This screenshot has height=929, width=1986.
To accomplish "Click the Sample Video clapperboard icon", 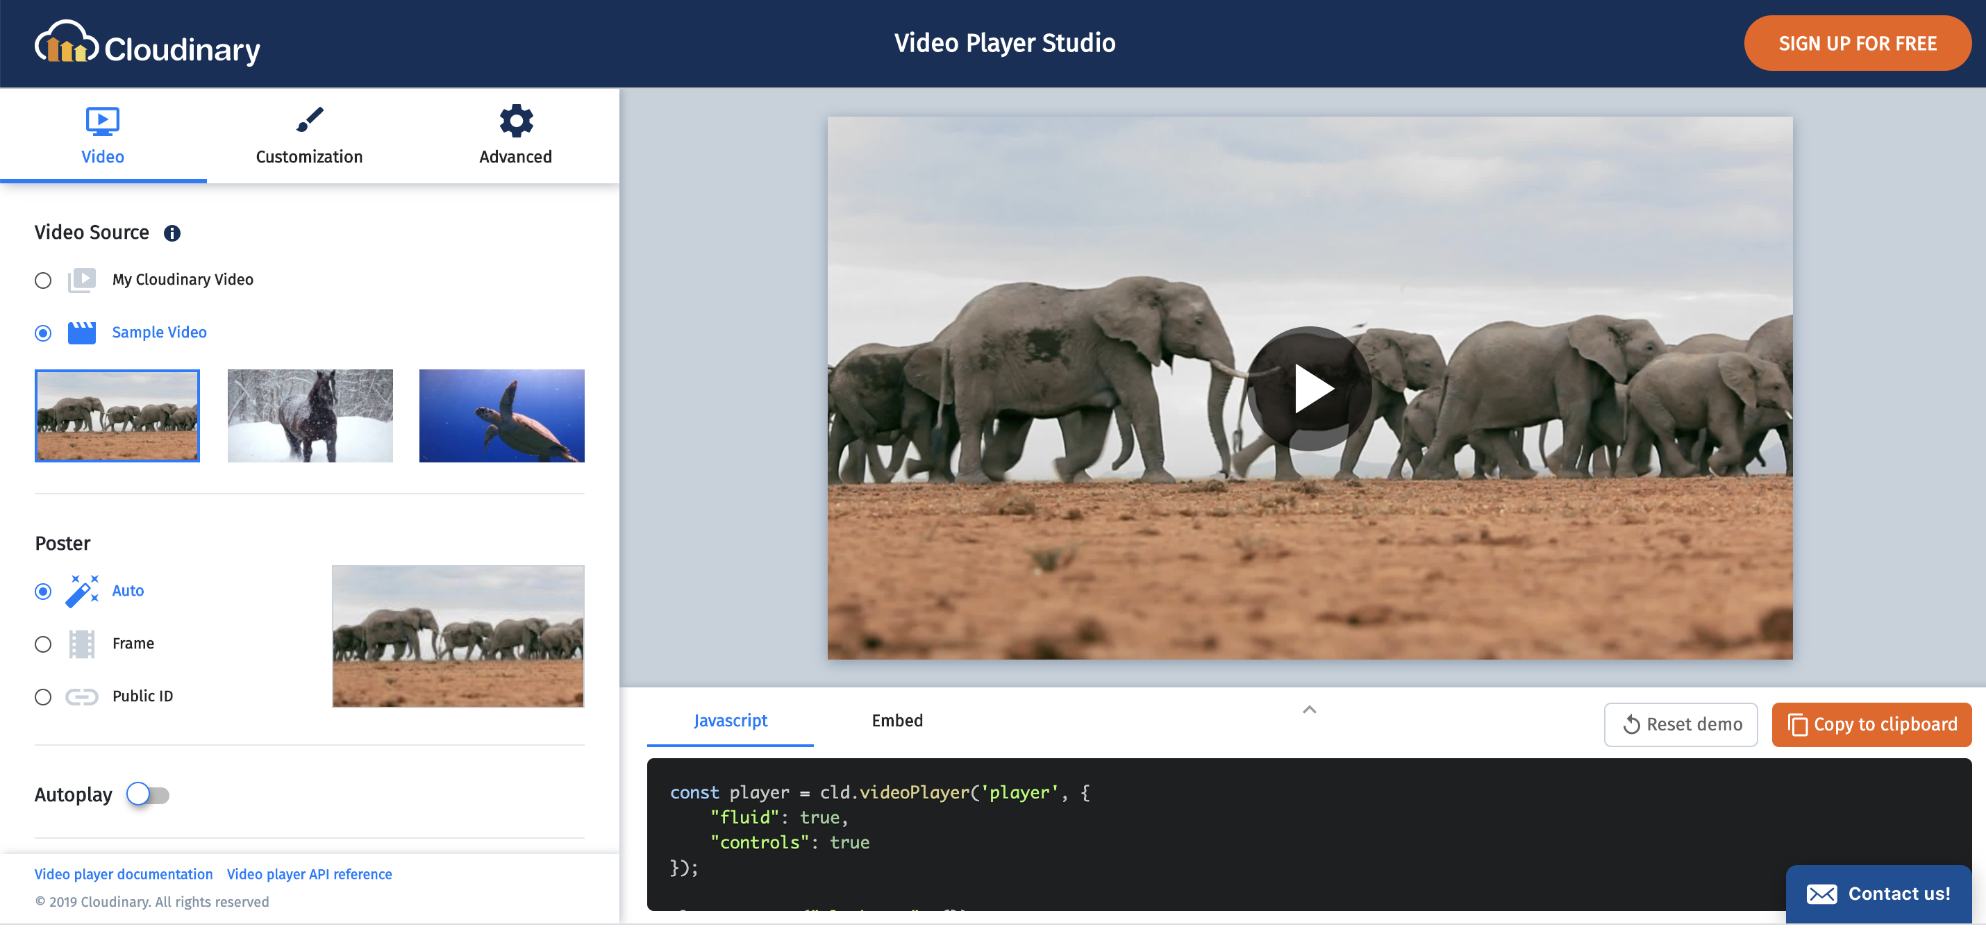I will [x=83, y=333].
